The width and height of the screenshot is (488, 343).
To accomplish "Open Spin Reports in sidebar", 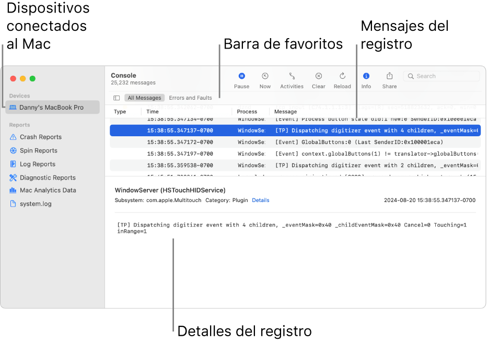I will click(x=39, y=150).
